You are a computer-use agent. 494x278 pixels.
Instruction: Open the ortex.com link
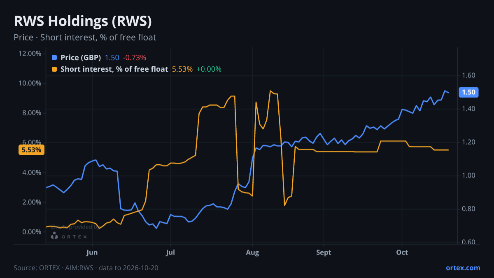463,268
